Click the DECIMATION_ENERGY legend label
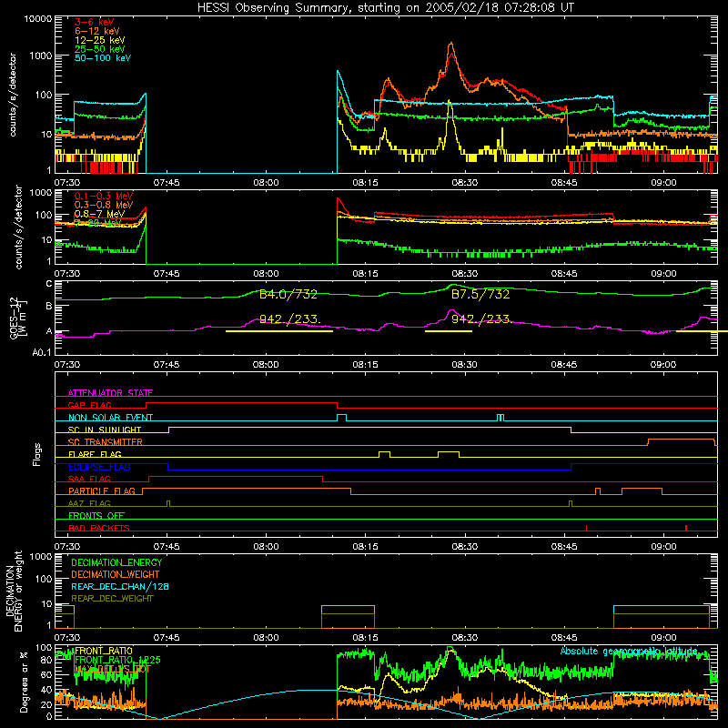The height and width of the screenshot is (728, 728). tap(116, 562)
